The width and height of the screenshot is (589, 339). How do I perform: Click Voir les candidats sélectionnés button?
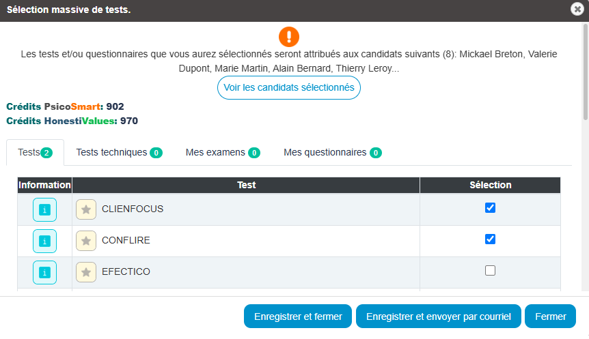click(289, 88)
